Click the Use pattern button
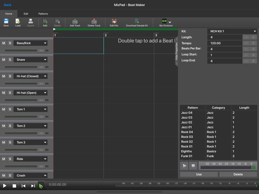 [x=199, y=174]
